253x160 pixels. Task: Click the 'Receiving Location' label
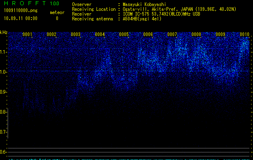94,9
